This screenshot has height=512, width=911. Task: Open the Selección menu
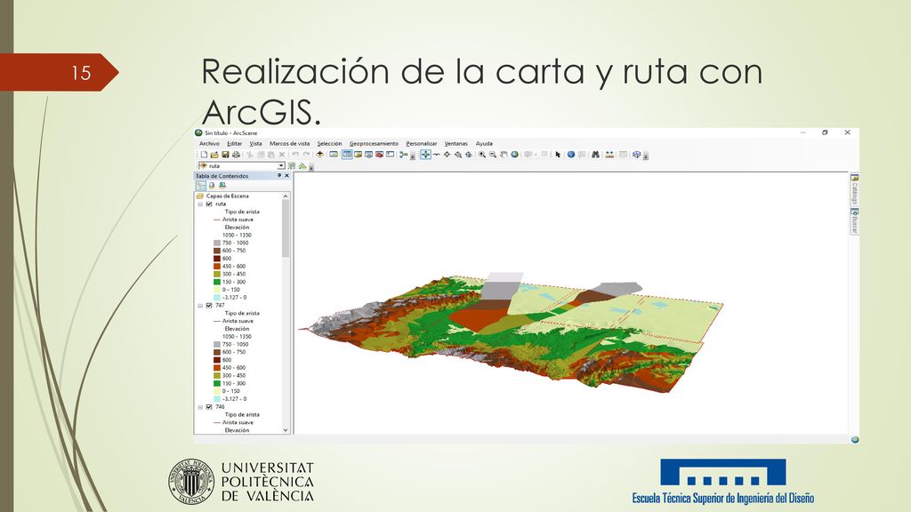pos(329,143)
